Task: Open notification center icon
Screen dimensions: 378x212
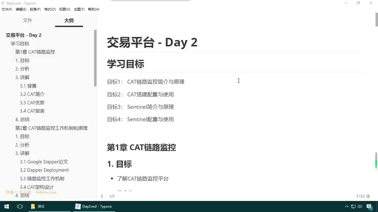Action: point(369,206)
